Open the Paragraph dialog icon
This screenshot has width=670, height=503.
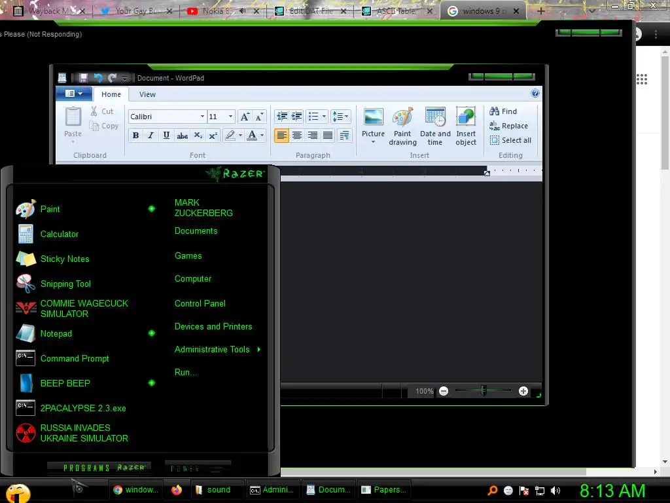pos(344,136)
